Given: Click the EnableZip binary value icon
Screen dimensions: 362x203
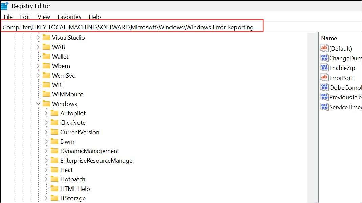Looking at the screenshot, I should 324,67.
